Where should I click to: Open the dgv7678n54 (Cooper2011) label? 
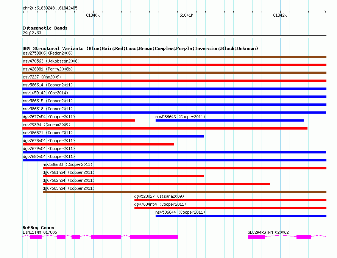point(49,141)
